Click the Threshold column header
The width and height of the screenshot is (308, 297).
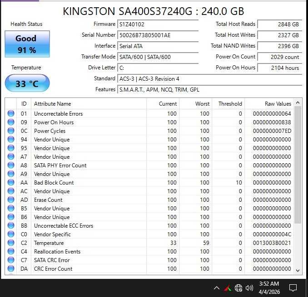228,104
